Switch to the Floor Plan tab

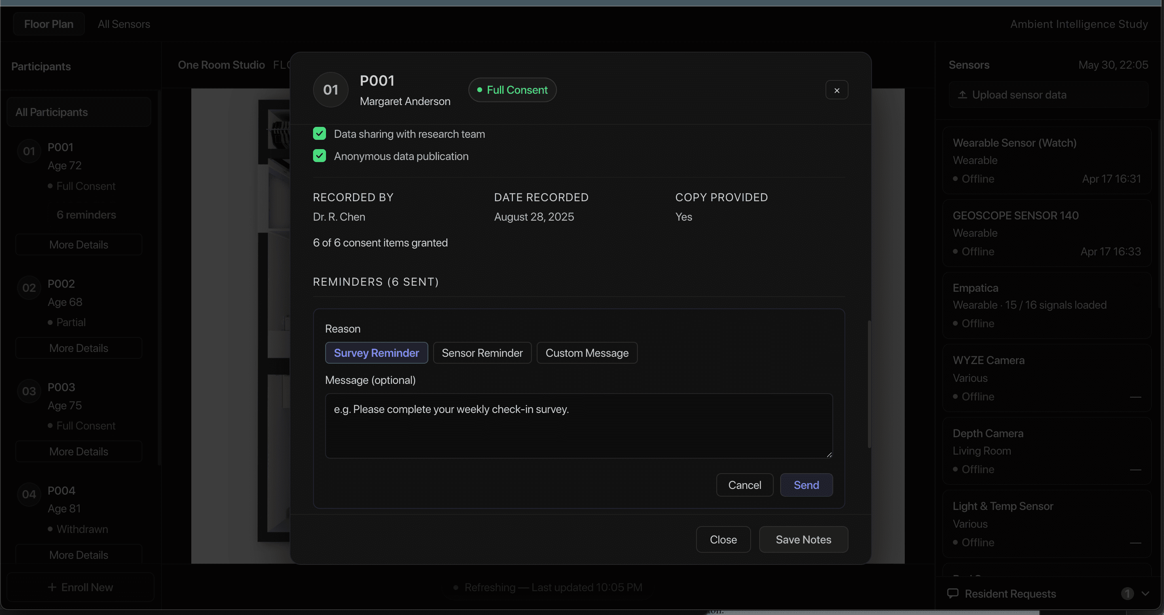[x=49, y=24]
